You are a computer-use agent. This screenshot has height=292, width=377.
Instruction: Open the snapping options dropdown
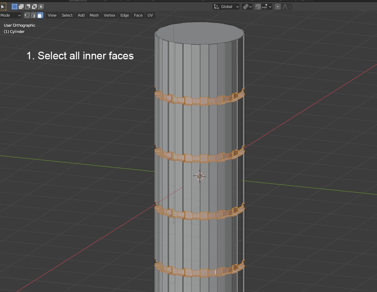click(267, 7)
